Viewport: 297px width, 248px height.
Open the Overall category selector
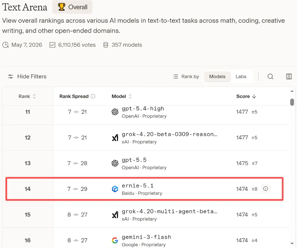72,7
